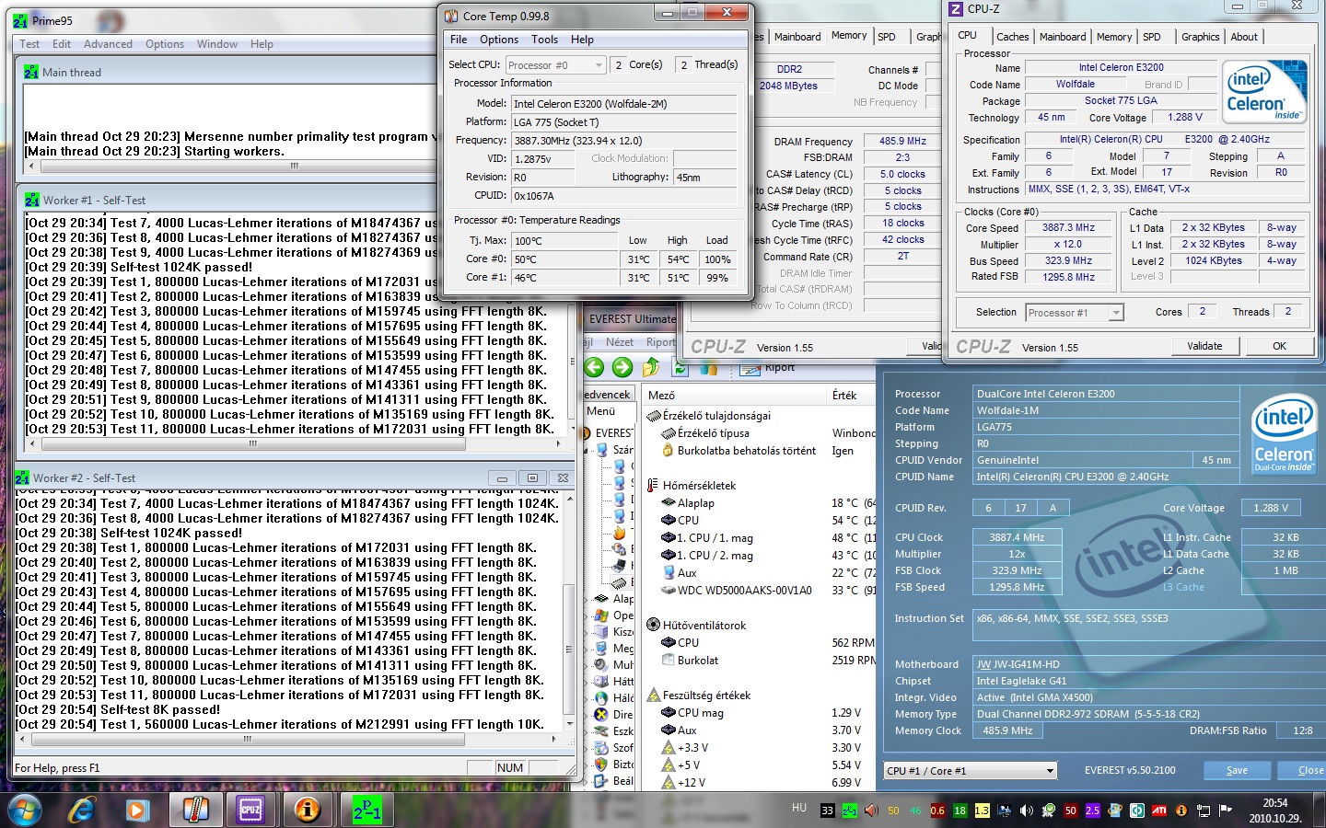Click the hard drive icon beside WDC WD5000AAKS
Image resolution: width=1326 pixels, height=828 pixels.
pyautogui.click(x=669, y=590)
